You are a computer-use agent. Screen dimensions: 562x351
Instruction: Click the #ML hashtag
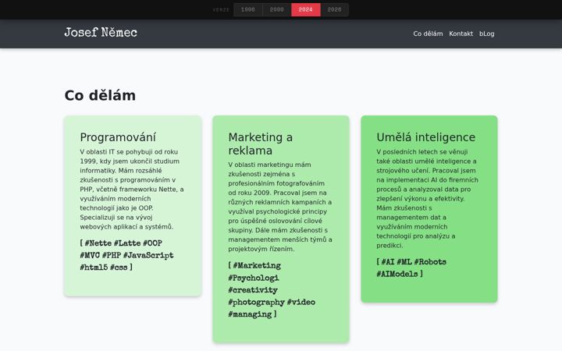click(x=404, y=262)
